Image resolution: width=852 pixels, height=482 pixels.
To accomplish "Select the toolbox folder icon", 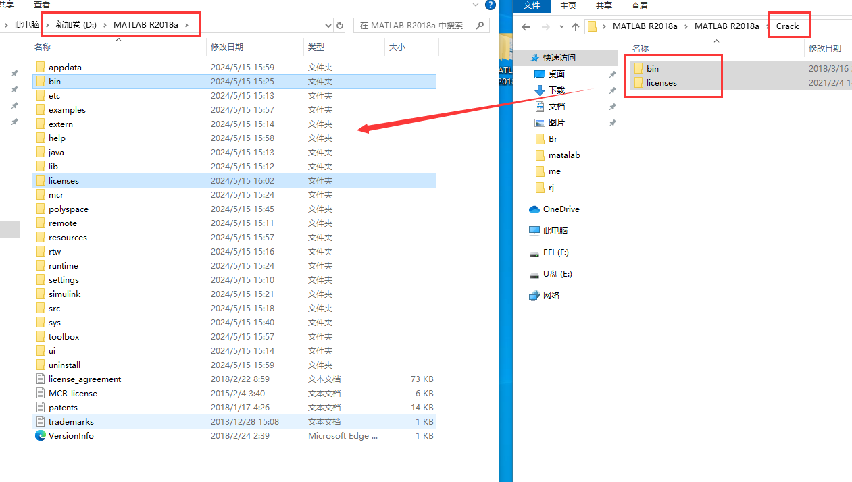I will (x=41, y=337).
